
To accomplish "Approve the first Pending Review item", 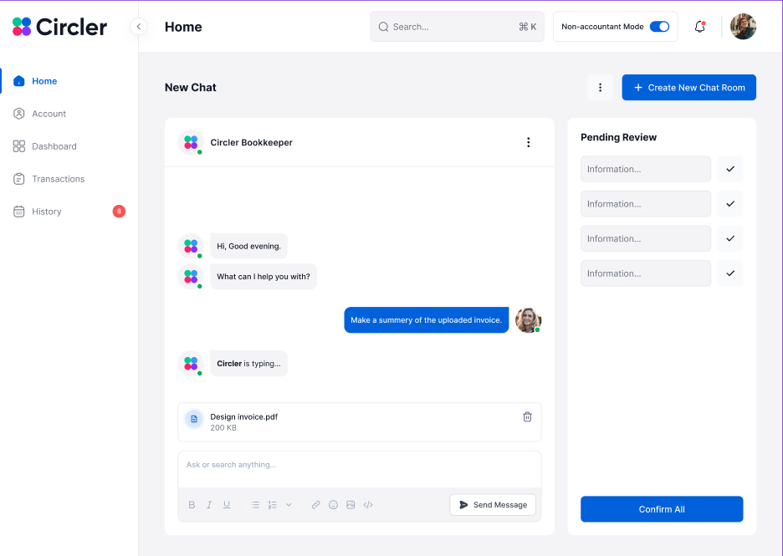I will [x=729, y=169].
